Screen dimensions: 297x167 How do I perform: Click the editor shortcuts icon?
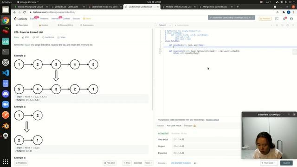277,25
